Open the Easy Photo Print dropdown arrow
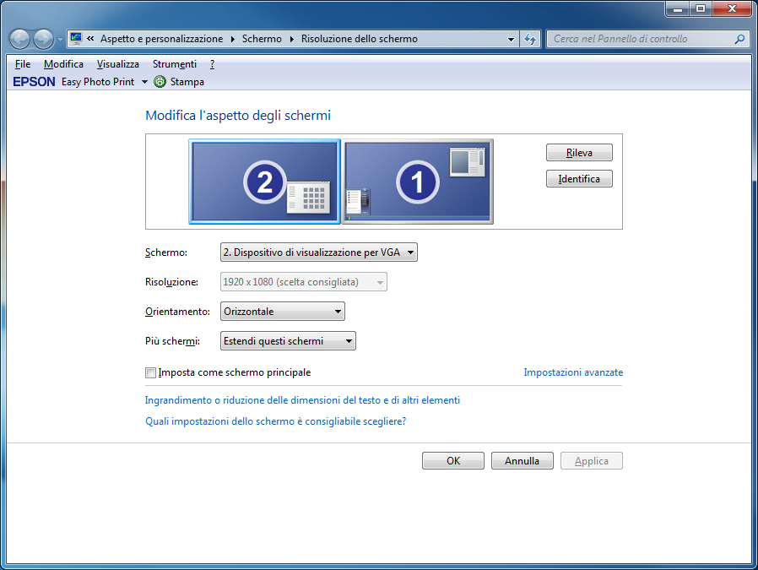The width and height of the screenshot is (758, 570). tap(144, 82)
